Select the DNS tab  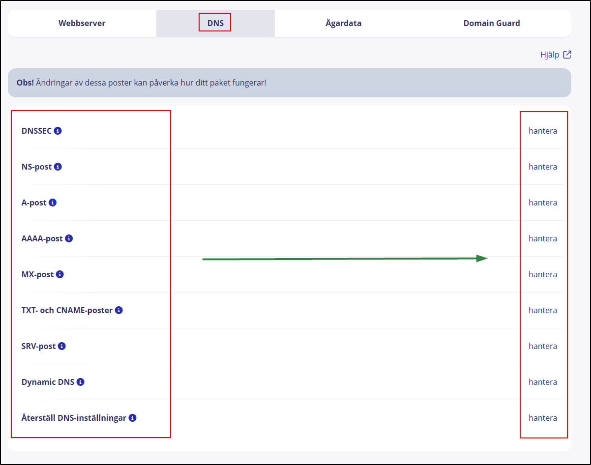click(215, 23)
